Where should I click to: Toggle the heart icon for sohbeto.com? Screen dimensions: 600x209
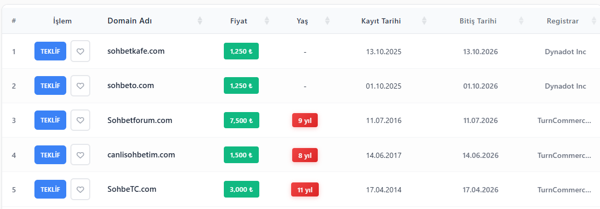pyautogui.click(x=80, y=86)
